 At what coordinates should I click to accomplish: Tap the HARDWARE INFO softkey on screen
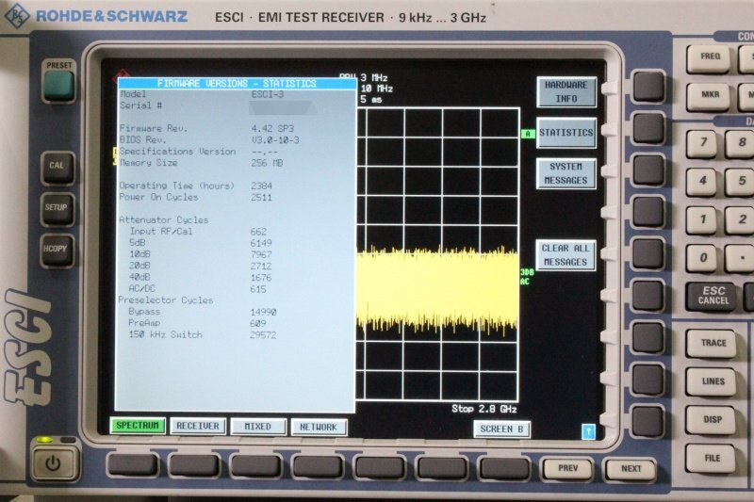click(566, 91)
